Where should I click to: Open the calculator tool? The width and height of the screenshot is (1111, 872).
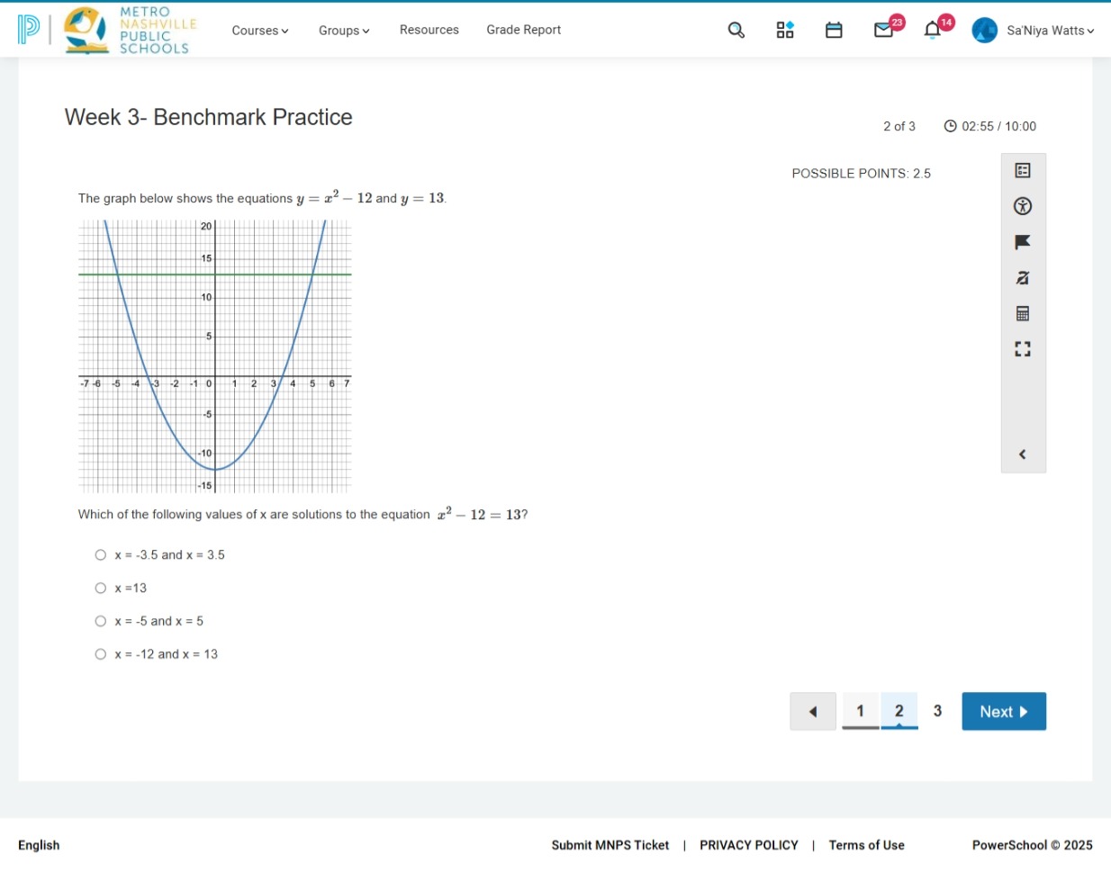click(x=1023, y=313)
